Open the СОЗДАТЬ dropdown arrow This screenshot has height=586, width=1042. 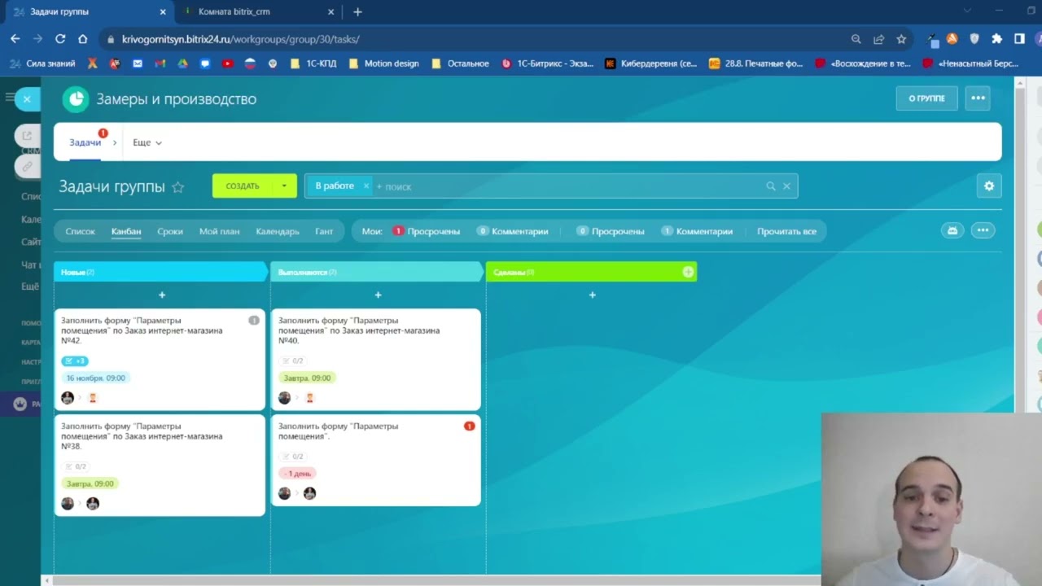[x=284, y=186]
